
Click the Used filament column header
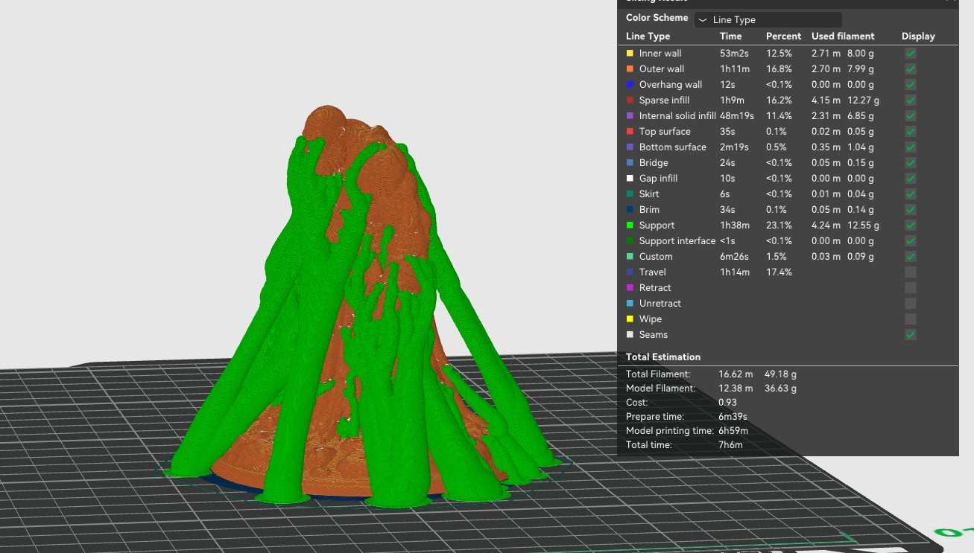[843, 36]
